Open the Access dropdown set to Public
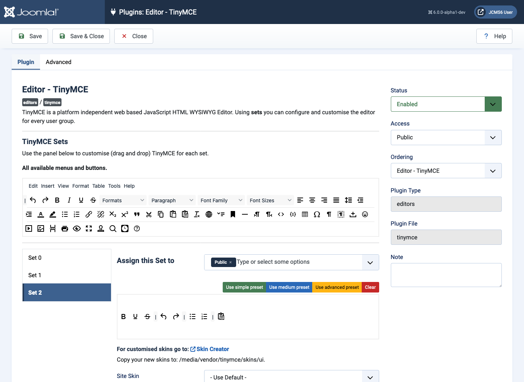The width and height of the screenshot is (524, 382). [x=493, y=138]
